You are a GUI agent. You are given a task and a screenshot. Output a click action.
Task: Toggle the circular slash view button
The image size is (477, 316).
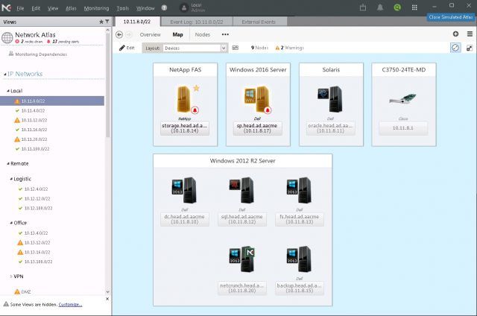pyautogui.click(x=455, y=48)
